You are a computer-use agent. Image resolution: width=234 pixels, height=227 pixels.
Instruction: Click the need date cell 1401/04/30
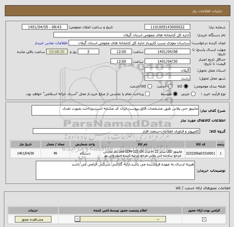[x=26, y=153]
